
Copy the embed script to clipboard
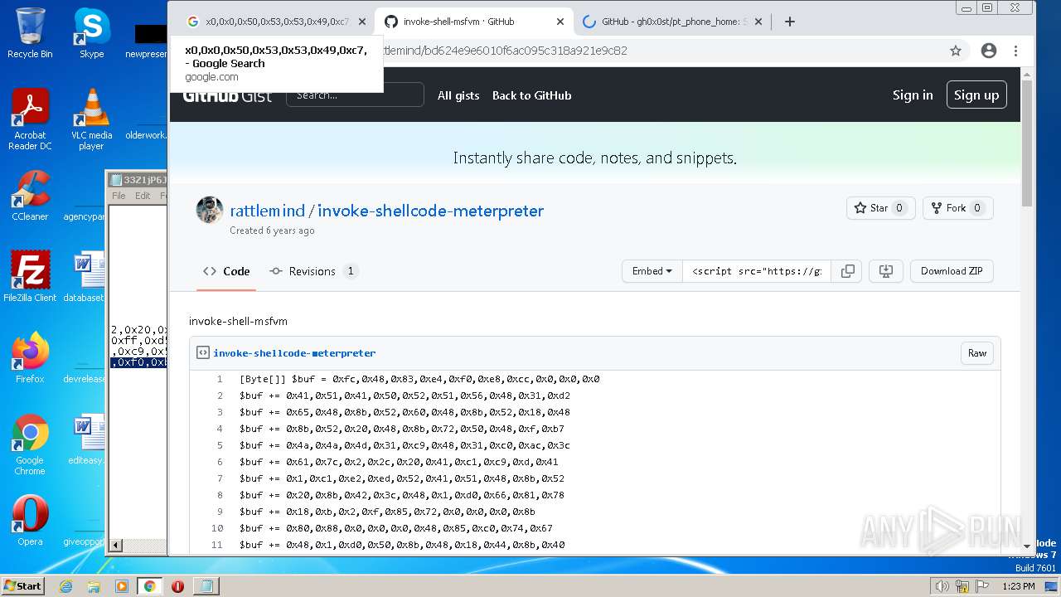[x=847, y=271]
